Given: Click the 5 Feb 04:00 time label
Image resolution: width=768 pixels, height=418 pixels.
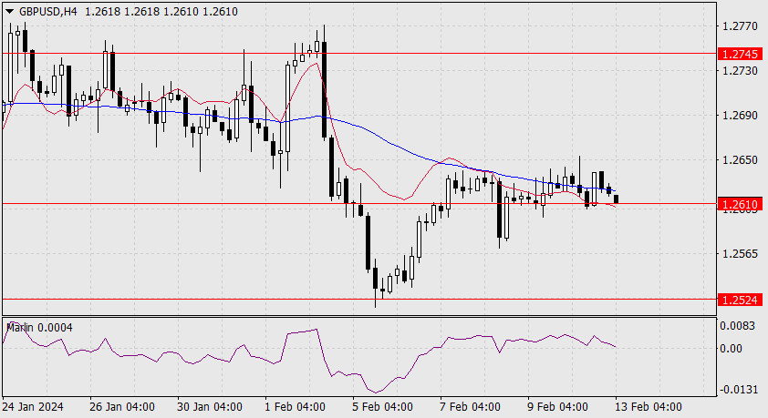Looking at the screenshot, I should point(382,407).
